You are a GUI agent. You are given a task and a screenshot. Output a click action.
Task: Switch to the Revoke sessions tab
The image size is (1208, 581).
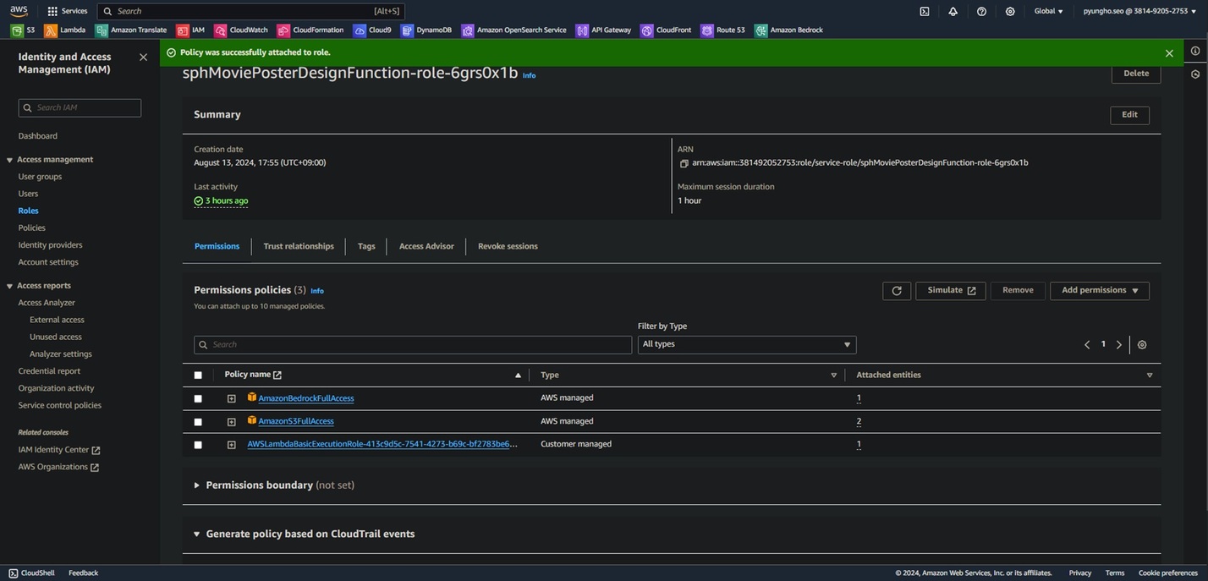point(508,246)
